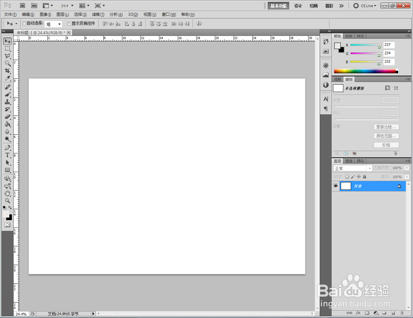Enable 显示变换控件 checkbox
Screen dimensions: 413x318
click(x=69, y=24)
